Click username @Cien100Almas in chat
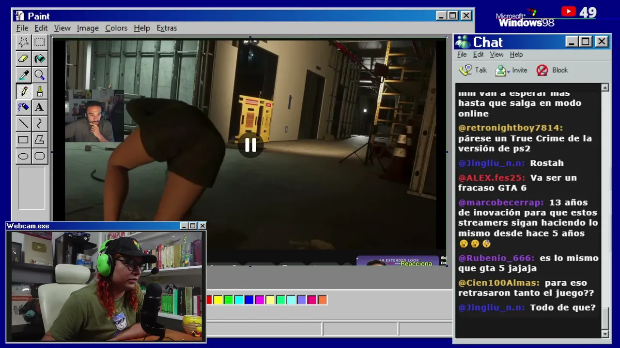This screenshot has height=348, width=620. pyautogui.click(x=499, y=283)
